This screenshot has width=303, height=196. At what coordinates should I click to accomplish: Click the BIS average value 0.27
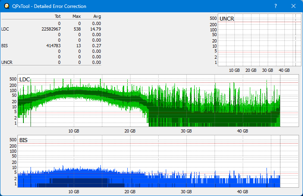click(97, 46)
